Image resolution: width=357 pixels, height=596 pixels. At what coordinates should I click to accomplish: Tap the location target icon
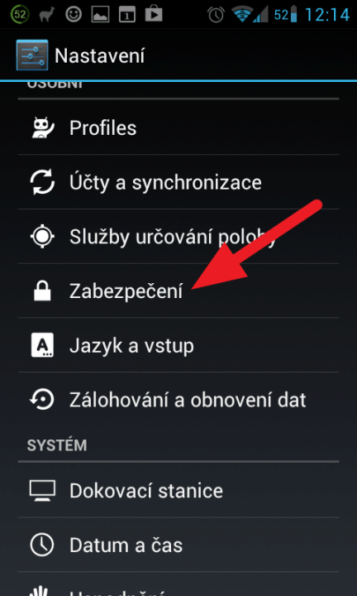(x=42, y=237)
